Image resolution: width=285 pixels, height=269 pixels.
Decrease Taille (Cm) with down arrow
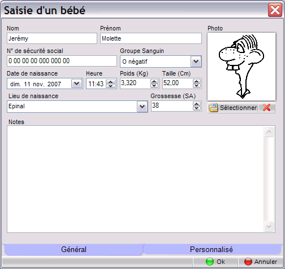click(x=197, y=86)
